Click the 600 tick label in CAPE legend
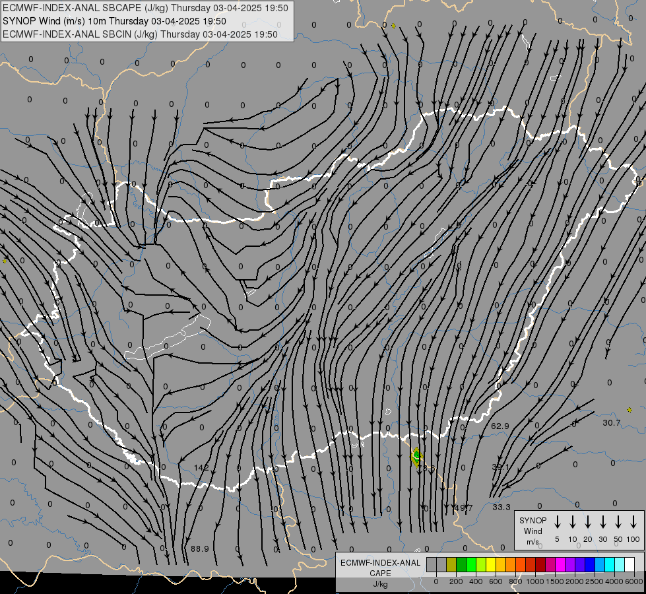 [x=496, y=581]
